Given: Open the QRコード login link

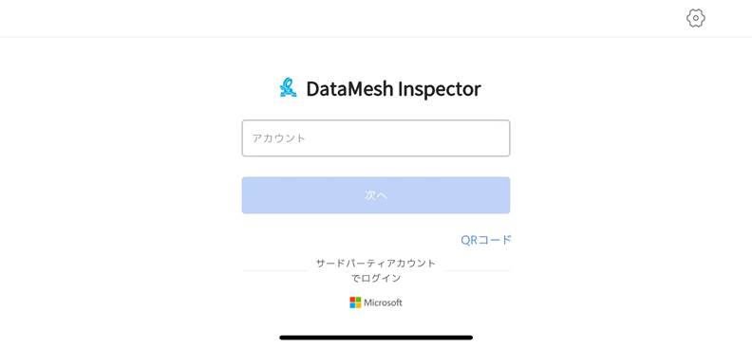Looking at the screenshot, I should (486, 240).
